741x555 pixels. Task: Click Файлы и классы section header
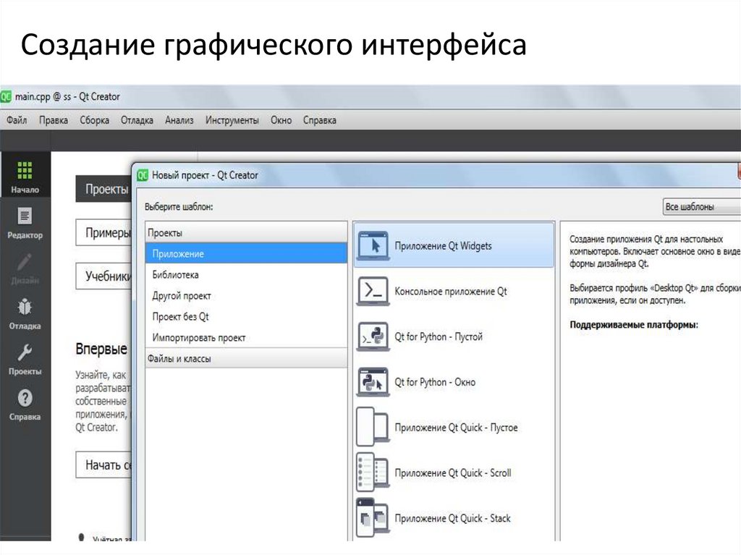[x=246, y=358]
